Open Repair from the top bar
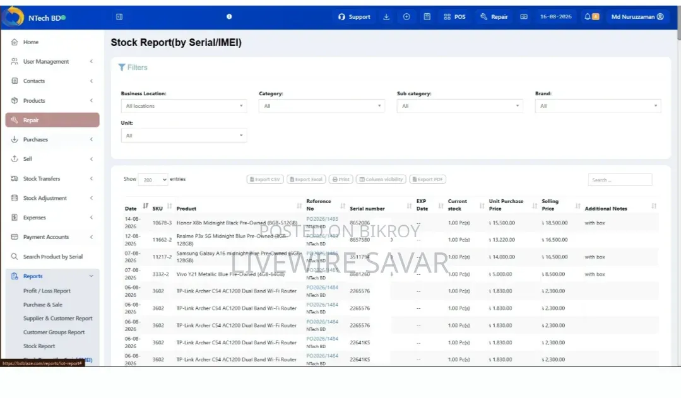This screenshot has width=681, height=398. pos(494,17)
